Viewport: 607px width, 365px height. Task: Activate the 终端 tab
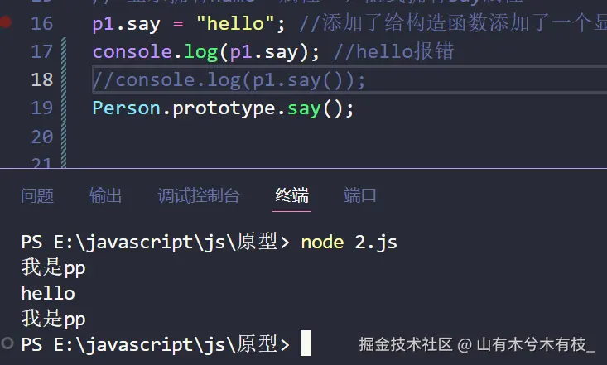[292, 195]
